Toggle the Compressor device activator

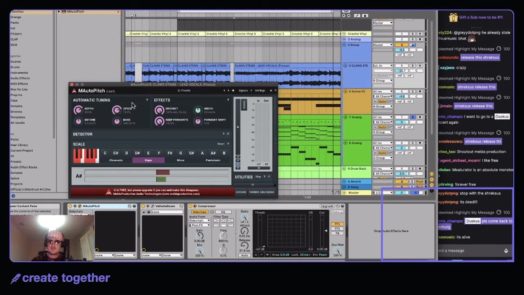click(190, 206)
